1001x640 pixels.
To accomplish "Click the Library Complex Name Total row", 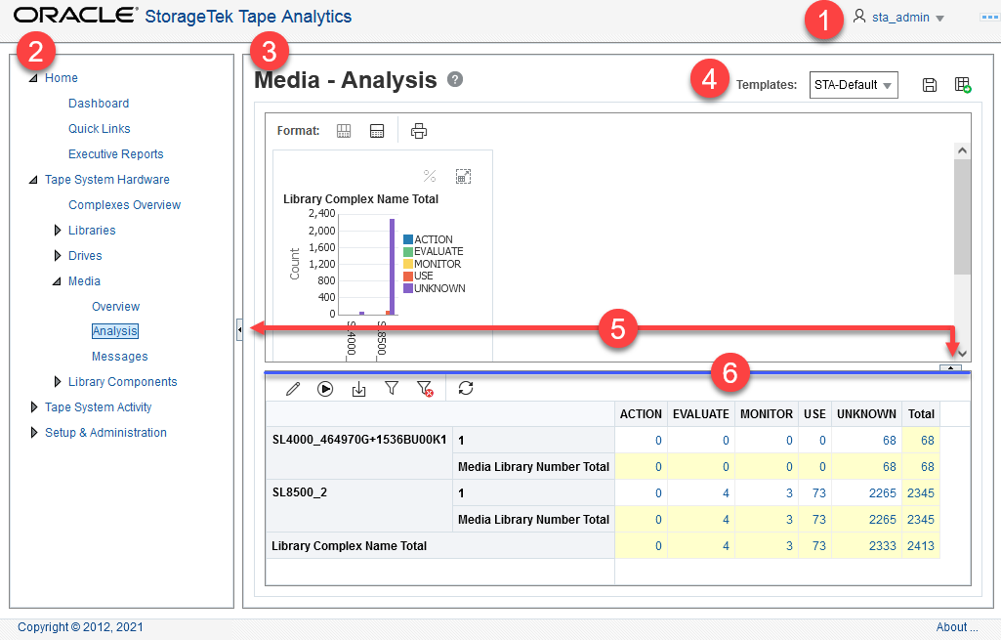I will pyautogui.click(x=440, y=546).
